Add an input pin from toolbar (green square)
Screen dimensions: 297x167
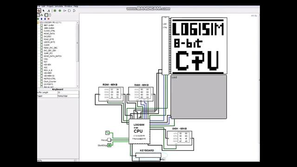55,11
